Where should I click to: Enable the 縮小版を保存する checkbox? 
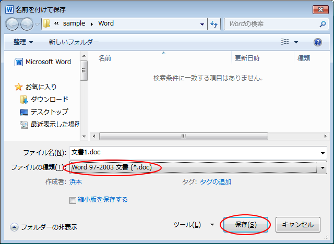tap(73, 200)
